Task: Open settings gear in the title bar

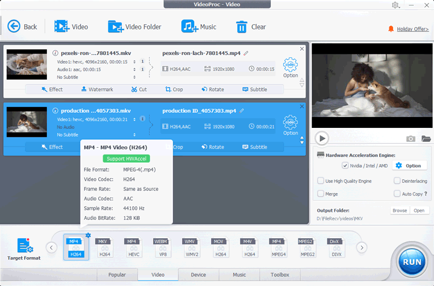Action: point(395,5)
